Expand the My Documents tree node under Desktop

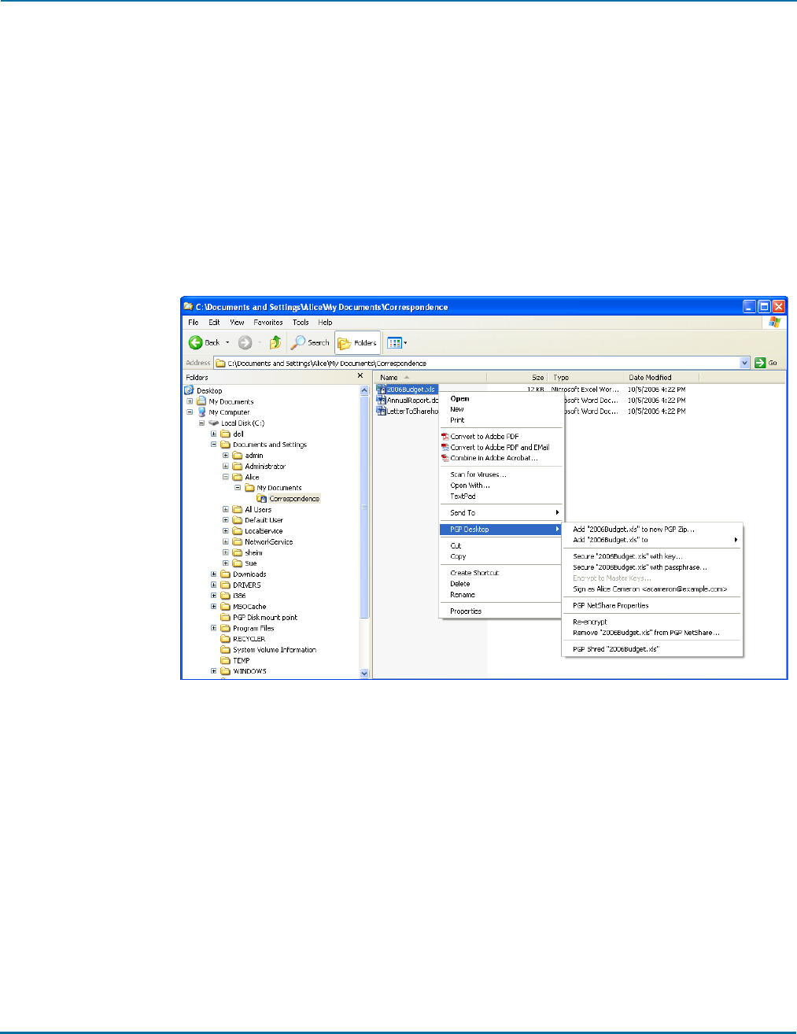190,401
